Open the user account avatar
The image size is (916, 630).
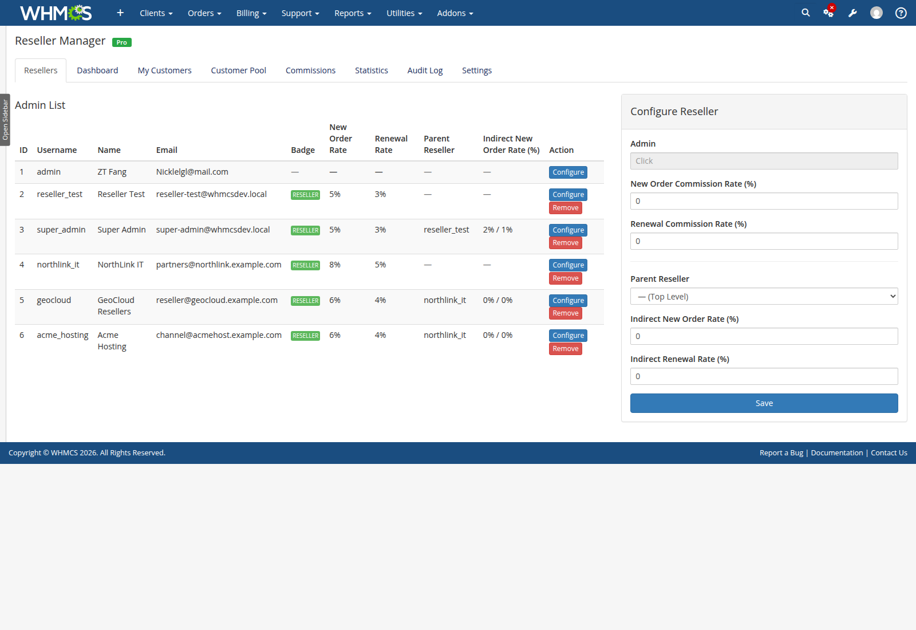tap(876, 13)
